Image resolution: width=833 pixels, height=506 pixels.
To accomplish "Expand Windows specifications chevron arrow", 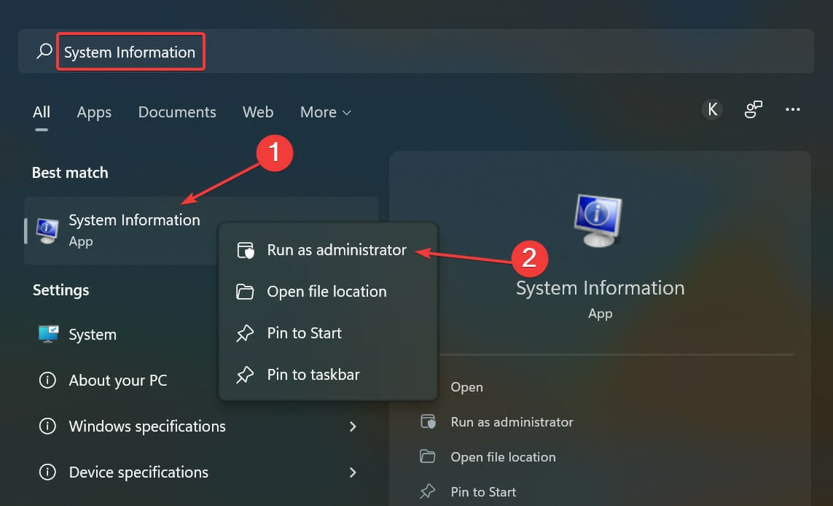I will [x=353, y=427].
